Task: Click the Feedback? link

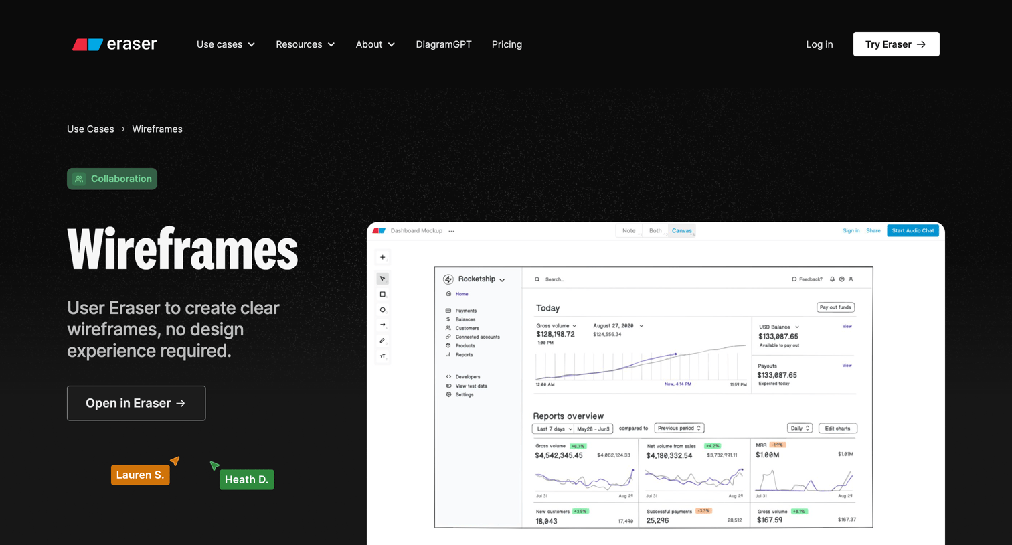Action: click(807, 279)
